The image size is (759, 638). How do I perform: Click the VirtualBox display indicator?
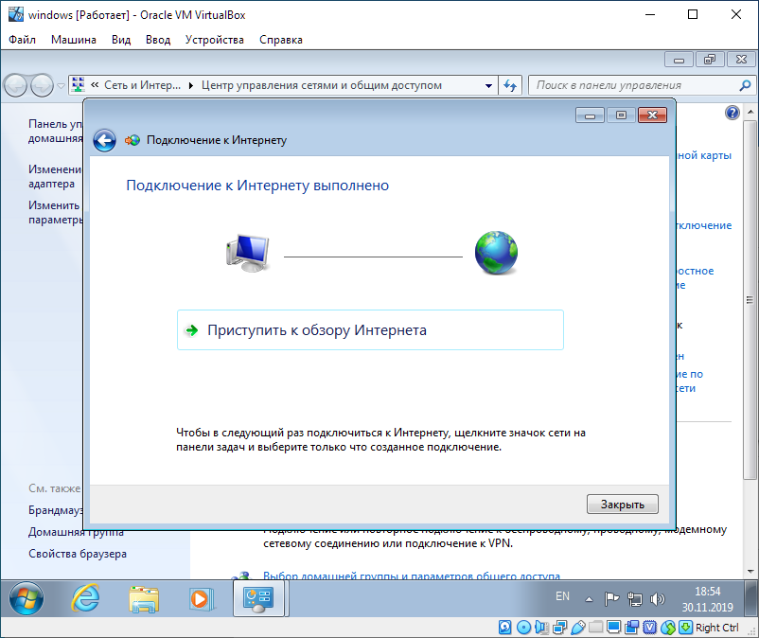(x=614, y=628)
